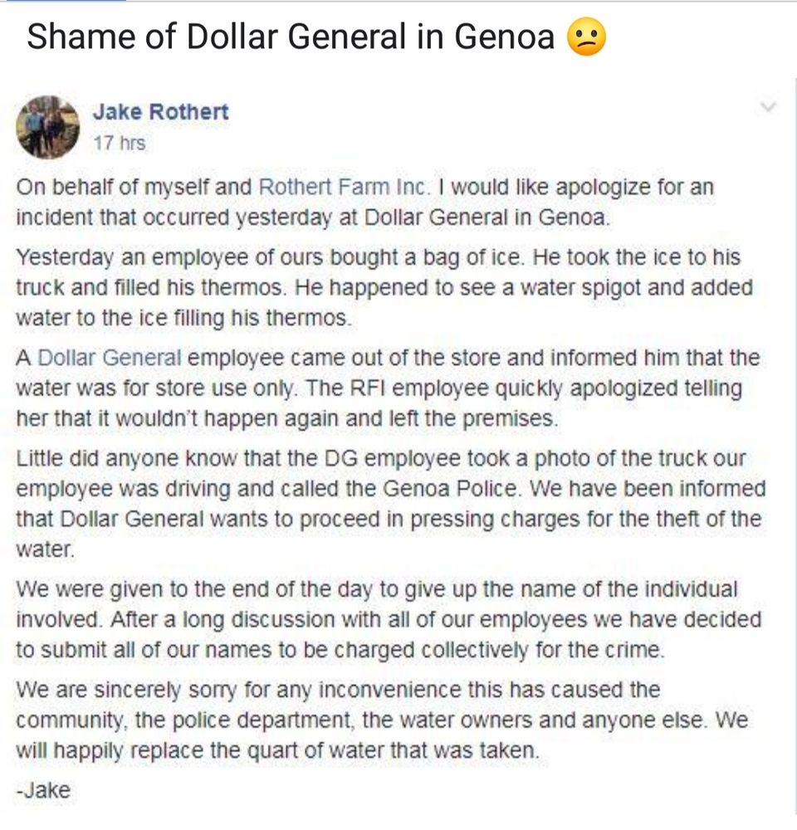The height and width of the screenshot is (830, 797).
Task: Click the blue loading bar at top
Action: point(62,2)
